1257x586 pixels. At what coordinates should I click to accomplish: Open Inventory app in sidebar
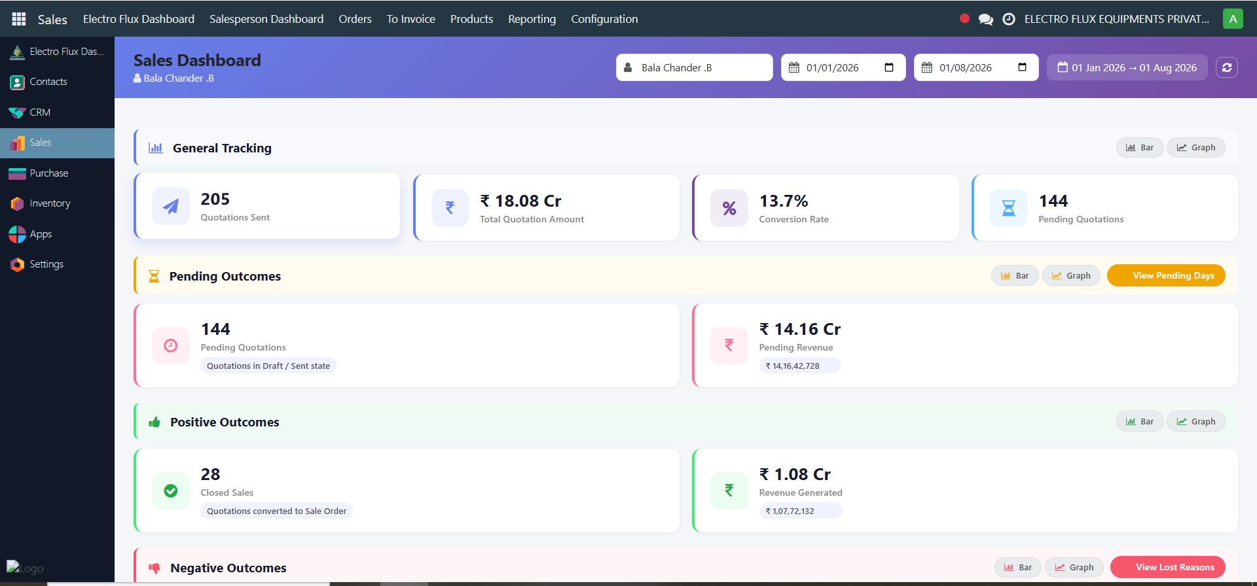pos(57,203)
